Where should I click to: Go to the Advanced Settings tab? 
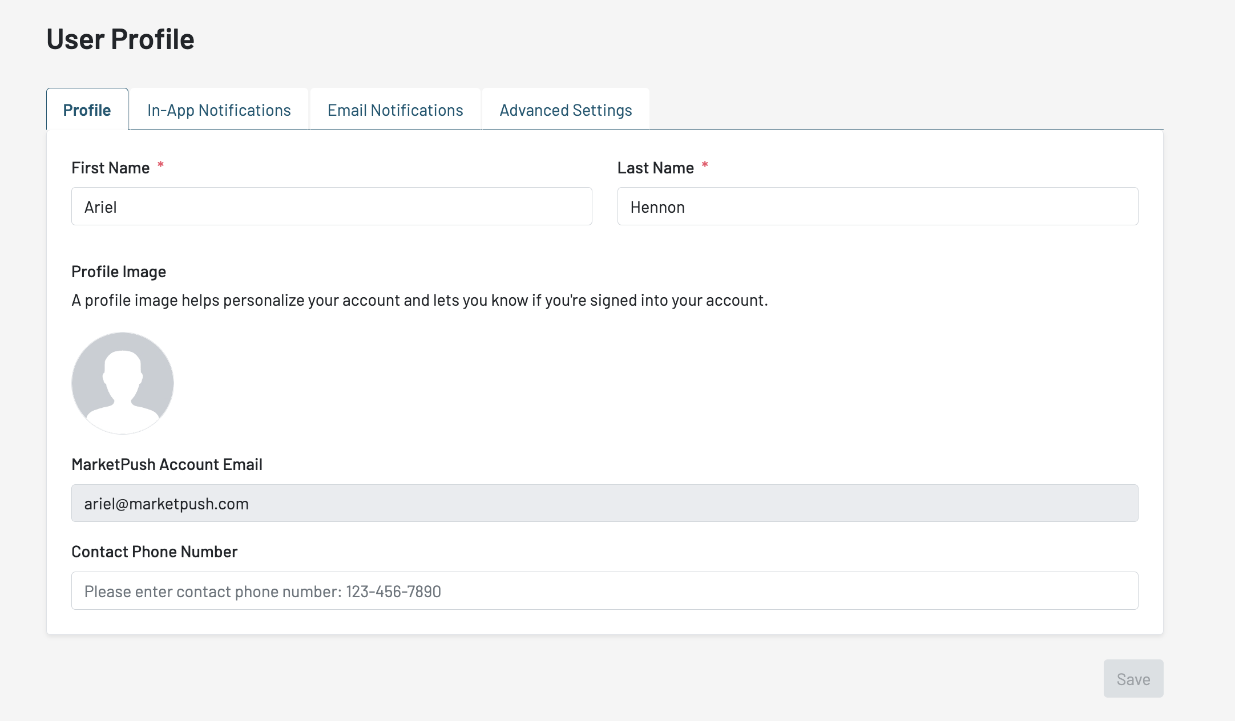click(566, 110)
